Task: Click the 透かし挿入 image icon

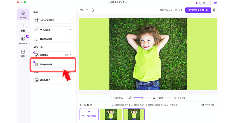Action: pyautogui.click(x=37, y=80)
